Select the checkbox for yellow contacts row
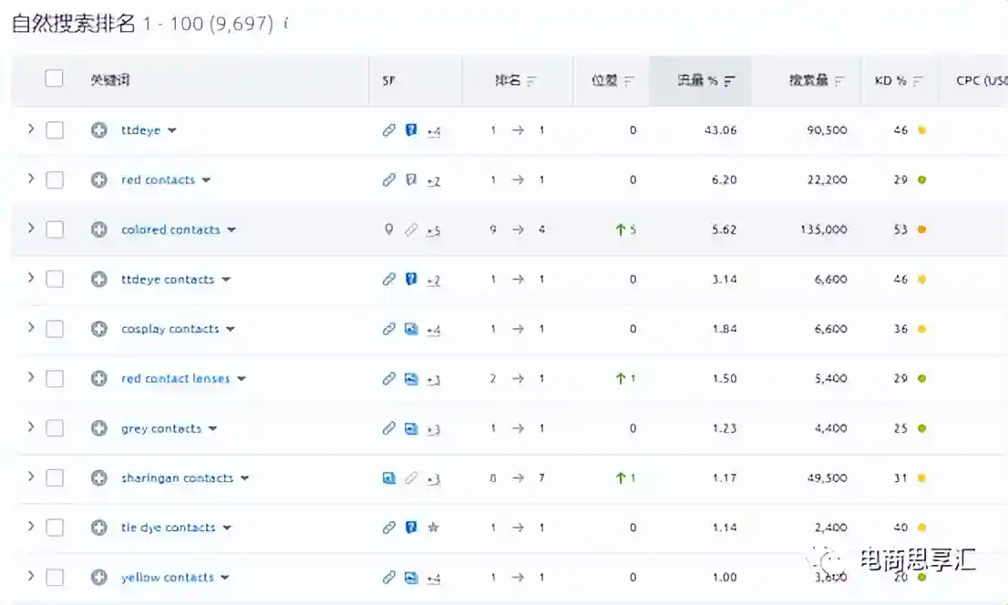The height and width of the screenshot is (605, 1008). pyautogui.click(x=55, y=578)
